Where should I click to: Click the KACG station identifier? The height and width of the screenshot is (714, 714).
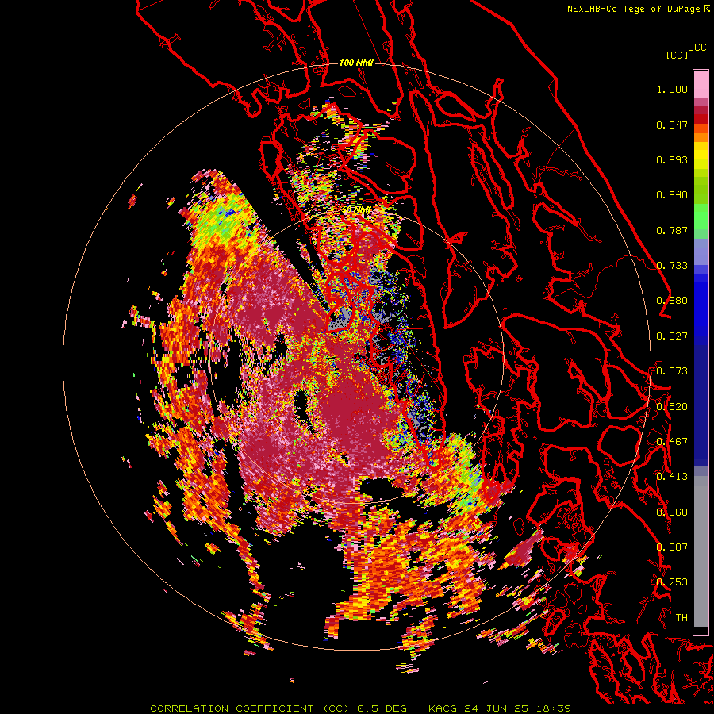coord(443,708)
